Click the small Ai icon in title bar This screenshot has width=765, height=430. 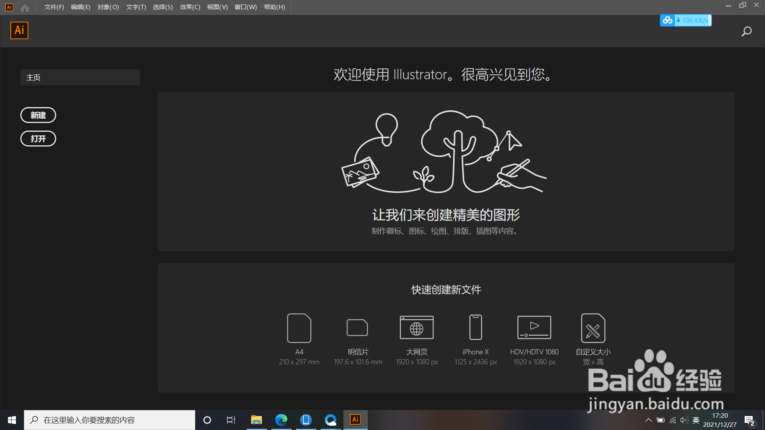coord(9,7)
